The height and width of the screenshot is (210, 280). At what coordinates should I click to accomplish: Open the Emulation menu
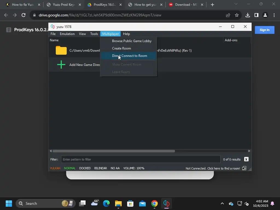(67, 34)
